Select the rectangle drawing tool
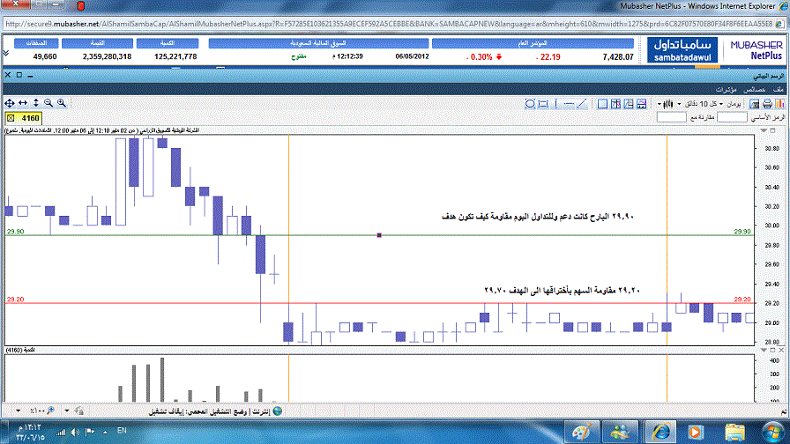 (542, 104)
